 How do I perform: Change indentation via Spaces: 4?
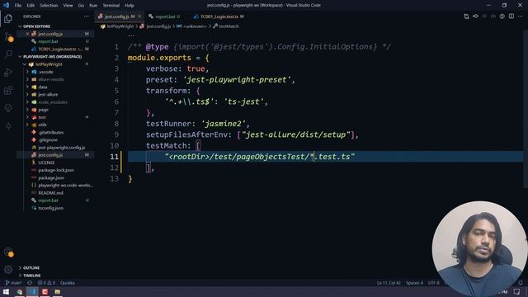coord(414,283)
